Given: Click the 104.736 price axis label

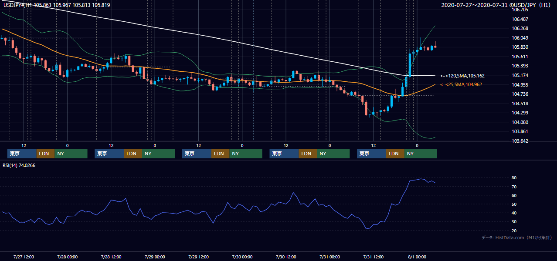Looking at the screenshot, I should coord(520,94).
